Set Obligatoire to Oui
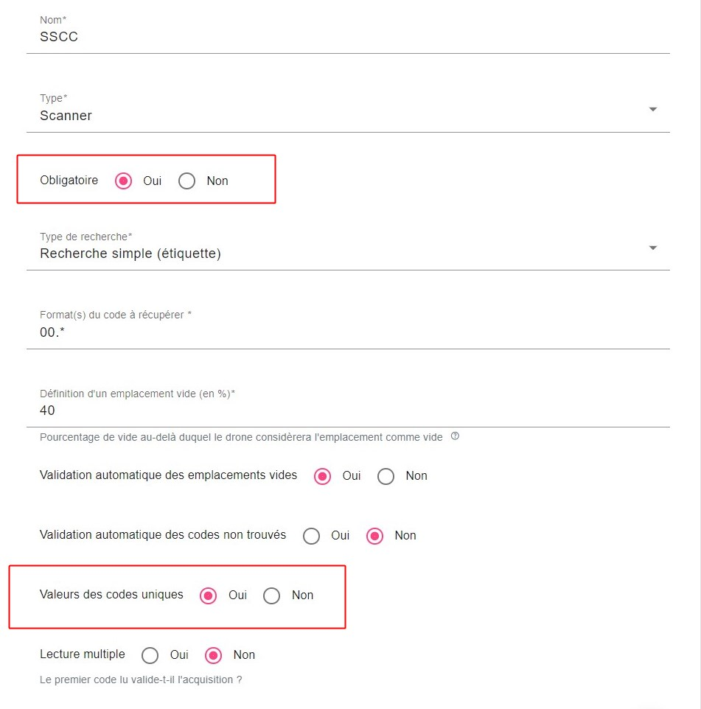Viewport: 701px width, 709px height. [124, 181]
